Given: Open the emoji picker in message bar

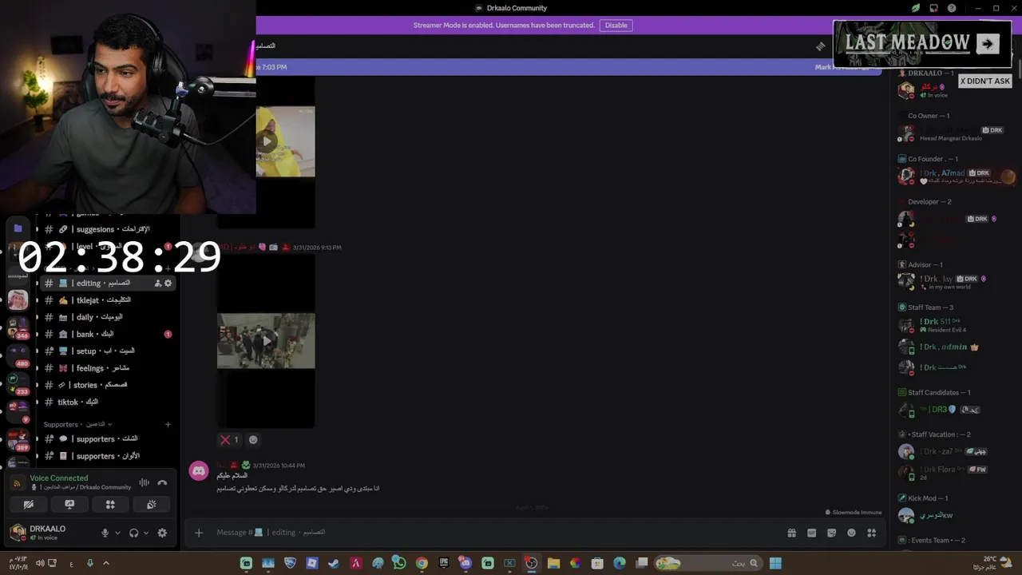Looking at the screenshot, I should point(851,533).
